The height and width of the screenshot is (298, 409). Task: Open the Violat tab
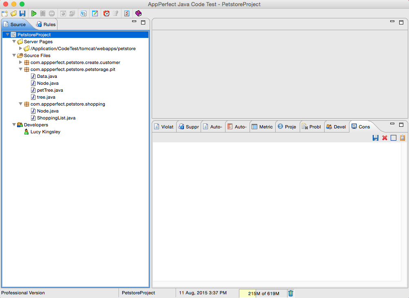pyautogui.click(x=164, y=127)
